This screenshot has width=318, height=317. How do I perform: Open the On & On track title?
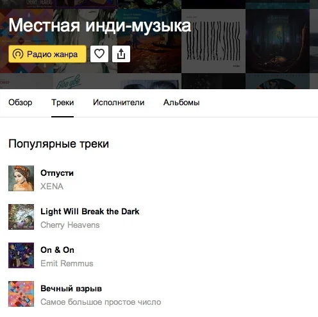coord(57,250)
